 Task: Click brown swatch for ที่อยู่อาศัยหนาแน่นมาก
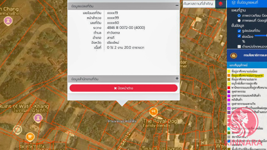229,79
